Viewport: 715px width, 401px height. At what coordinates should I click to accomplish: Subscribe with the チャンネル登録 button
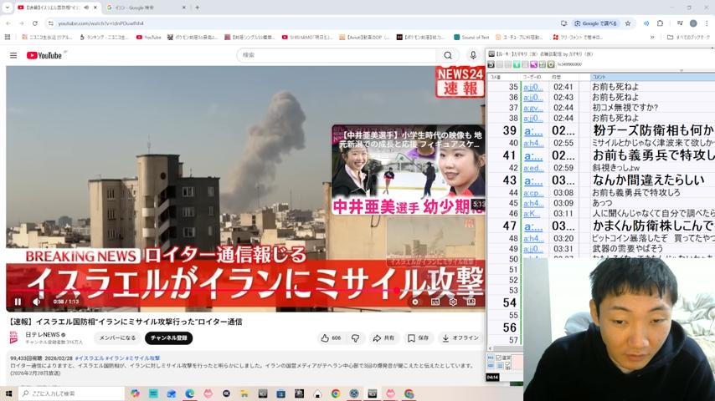(169, 338)
